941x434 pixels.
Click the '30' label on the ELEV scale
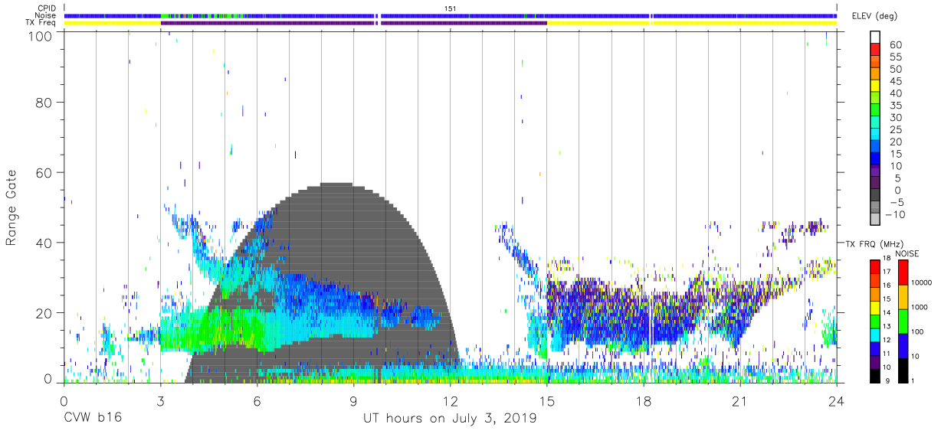coord(896,117)
